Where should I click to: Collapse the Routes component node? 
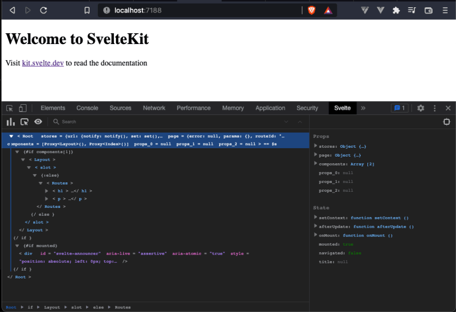(40, 183)
